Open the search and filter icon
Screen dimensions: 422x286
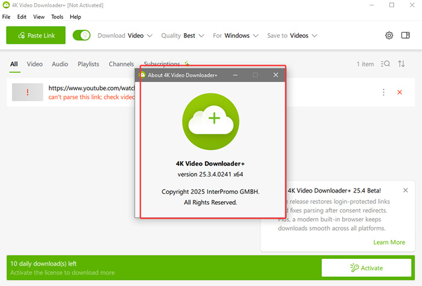(385, 64)
